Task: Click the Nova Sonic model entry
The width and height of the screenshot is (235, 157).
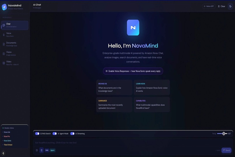Action: click(8, 141)
